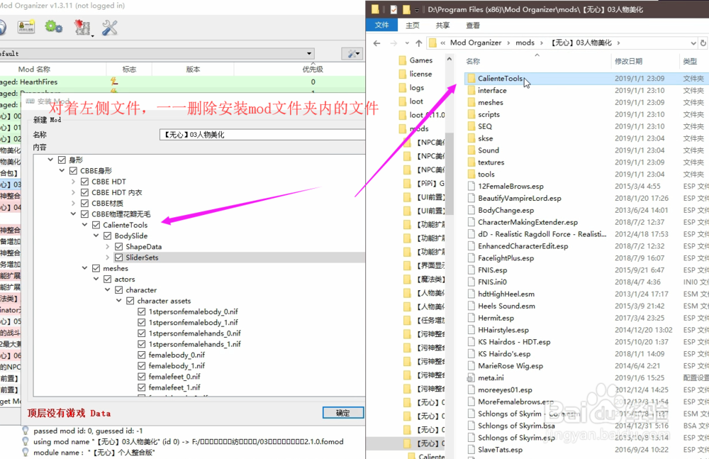
Task: Collapse the character assets node
Action: (x=119, y=301)
